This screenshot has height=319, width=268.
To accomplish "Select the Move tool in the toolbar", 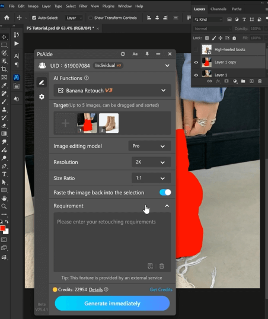I will point(4,37).
